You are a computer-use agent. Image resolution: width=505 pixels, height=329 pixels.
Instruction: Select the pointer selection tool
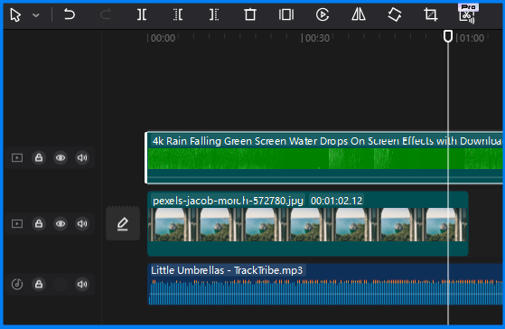(x=15, y=14)
